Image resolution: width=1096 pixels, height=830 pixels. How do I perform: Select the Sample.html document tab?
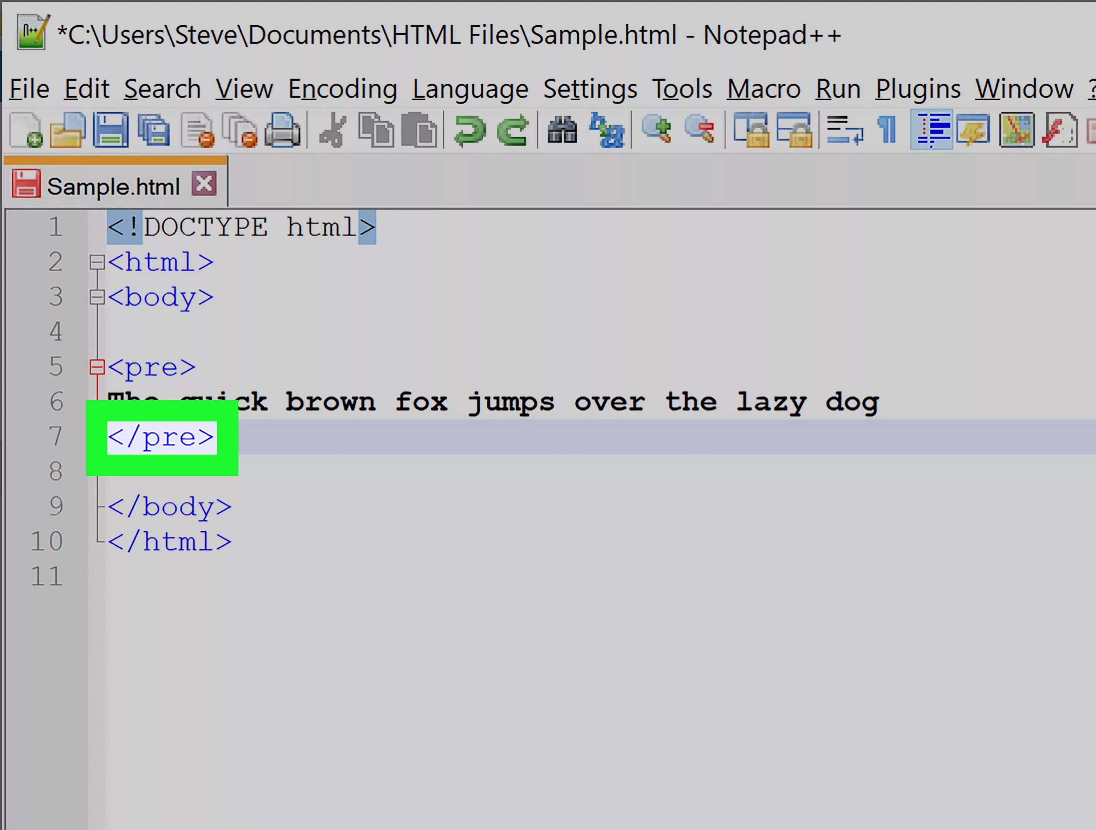click(x=113, y=187)
